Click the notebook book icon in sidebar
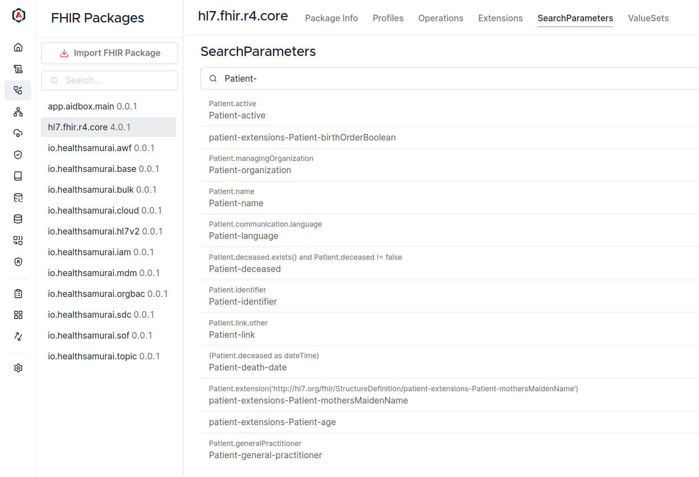The width and height of the screenshot is (699, 477). click(18, 176)
